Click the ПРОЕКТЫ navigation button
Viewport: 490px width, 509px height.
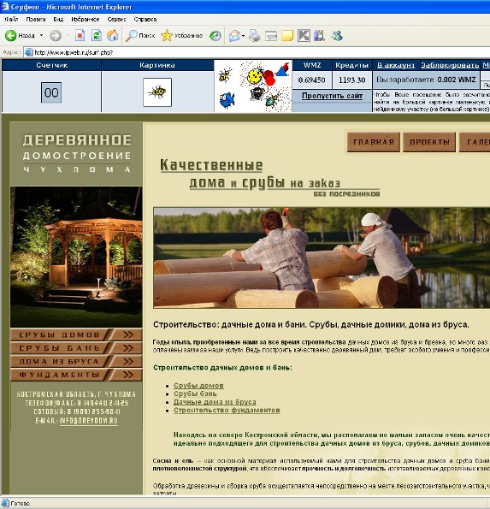[429, 142]
